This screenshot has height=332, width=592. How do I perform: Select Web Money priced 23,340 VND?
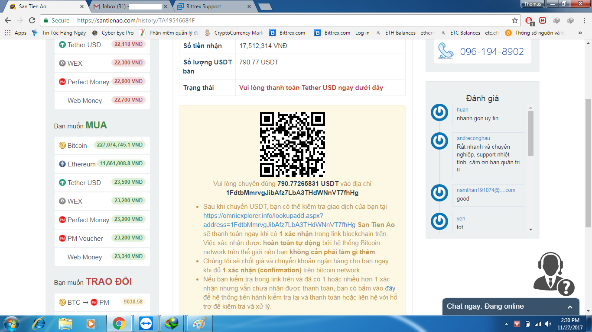(102, 257)
